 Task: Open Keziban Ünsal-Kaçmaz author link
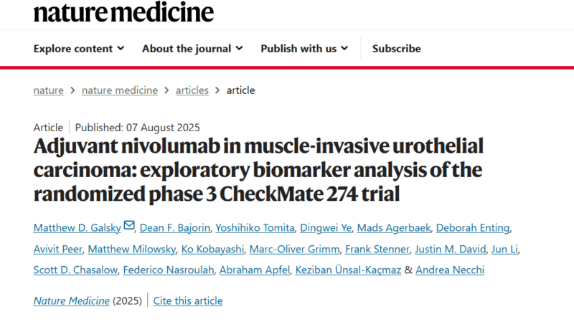point(348,270)
